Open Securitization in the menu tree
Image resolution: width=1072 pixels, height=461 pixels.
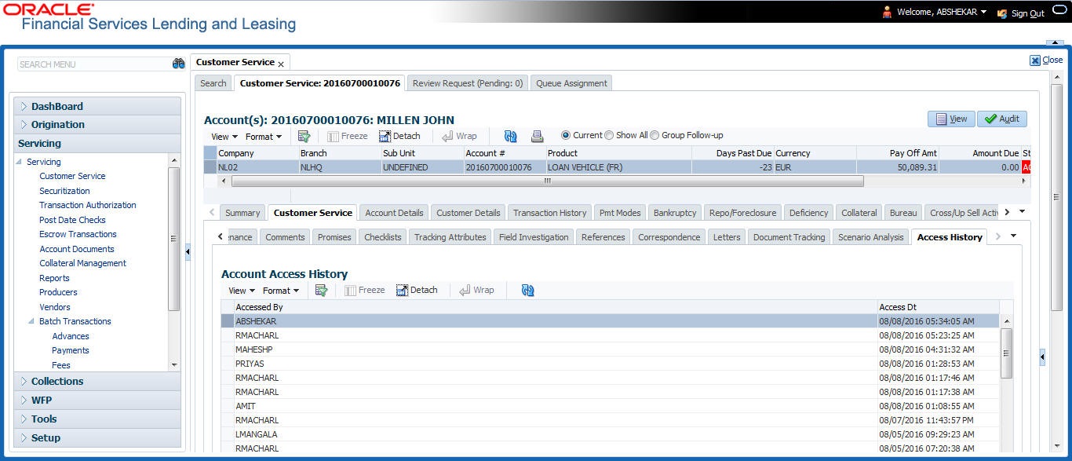pyautogui.click(x=64, y=191)
